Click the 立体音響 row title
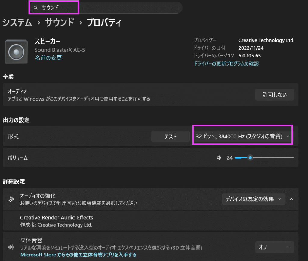This screenshot has height=261, width=308. (31, 240)
